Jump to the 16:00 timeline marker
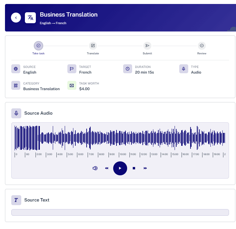236x229 pixels. (x=186, y=154)
